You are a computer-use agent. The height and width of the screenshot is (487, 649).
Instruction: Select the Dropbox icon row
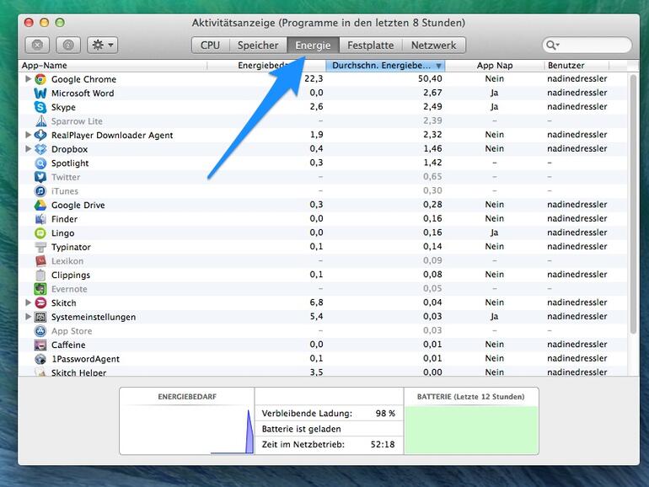[x=40, y=149]
